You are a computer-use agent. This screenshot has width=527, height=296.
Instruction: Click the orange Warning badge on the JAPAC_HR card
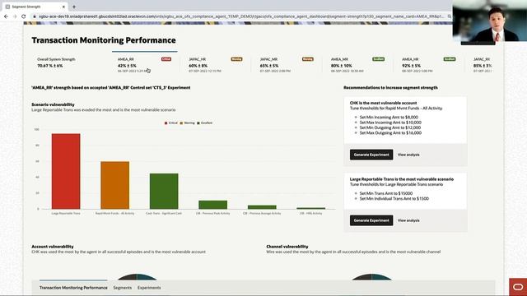coord(236,59)
